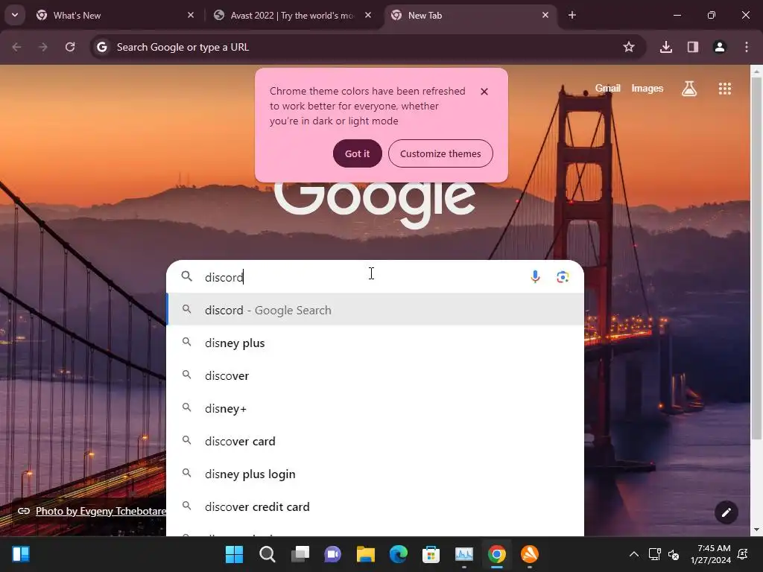Image resolution: width=763 pixels, height=572 pixels.
Task: Close the What's New tab
Action: (191, 15)
